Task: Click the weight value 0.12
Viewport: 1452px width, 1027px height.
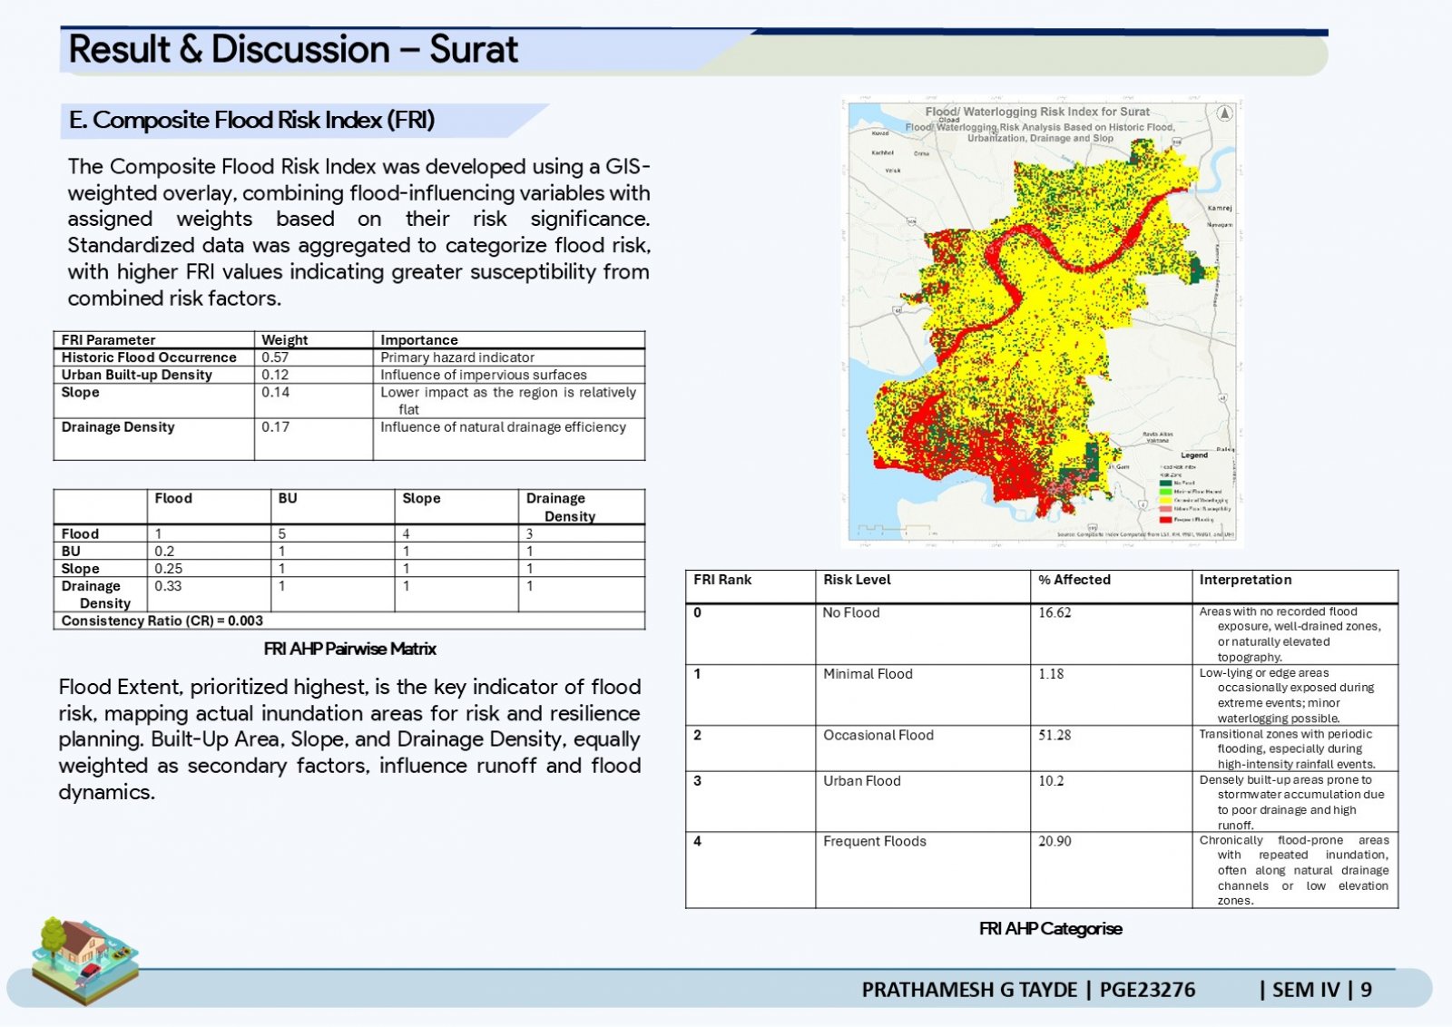Action: tap(275, 375)
